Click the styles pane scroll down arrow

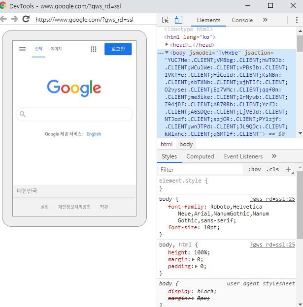click(x=300, y=304)
